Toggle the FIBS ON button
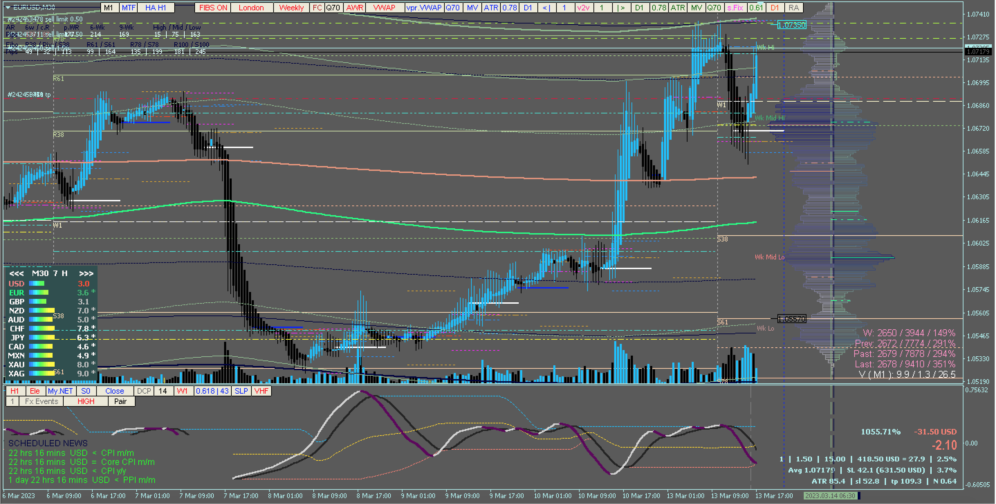The image size is (996, 504). coord(213,7)
